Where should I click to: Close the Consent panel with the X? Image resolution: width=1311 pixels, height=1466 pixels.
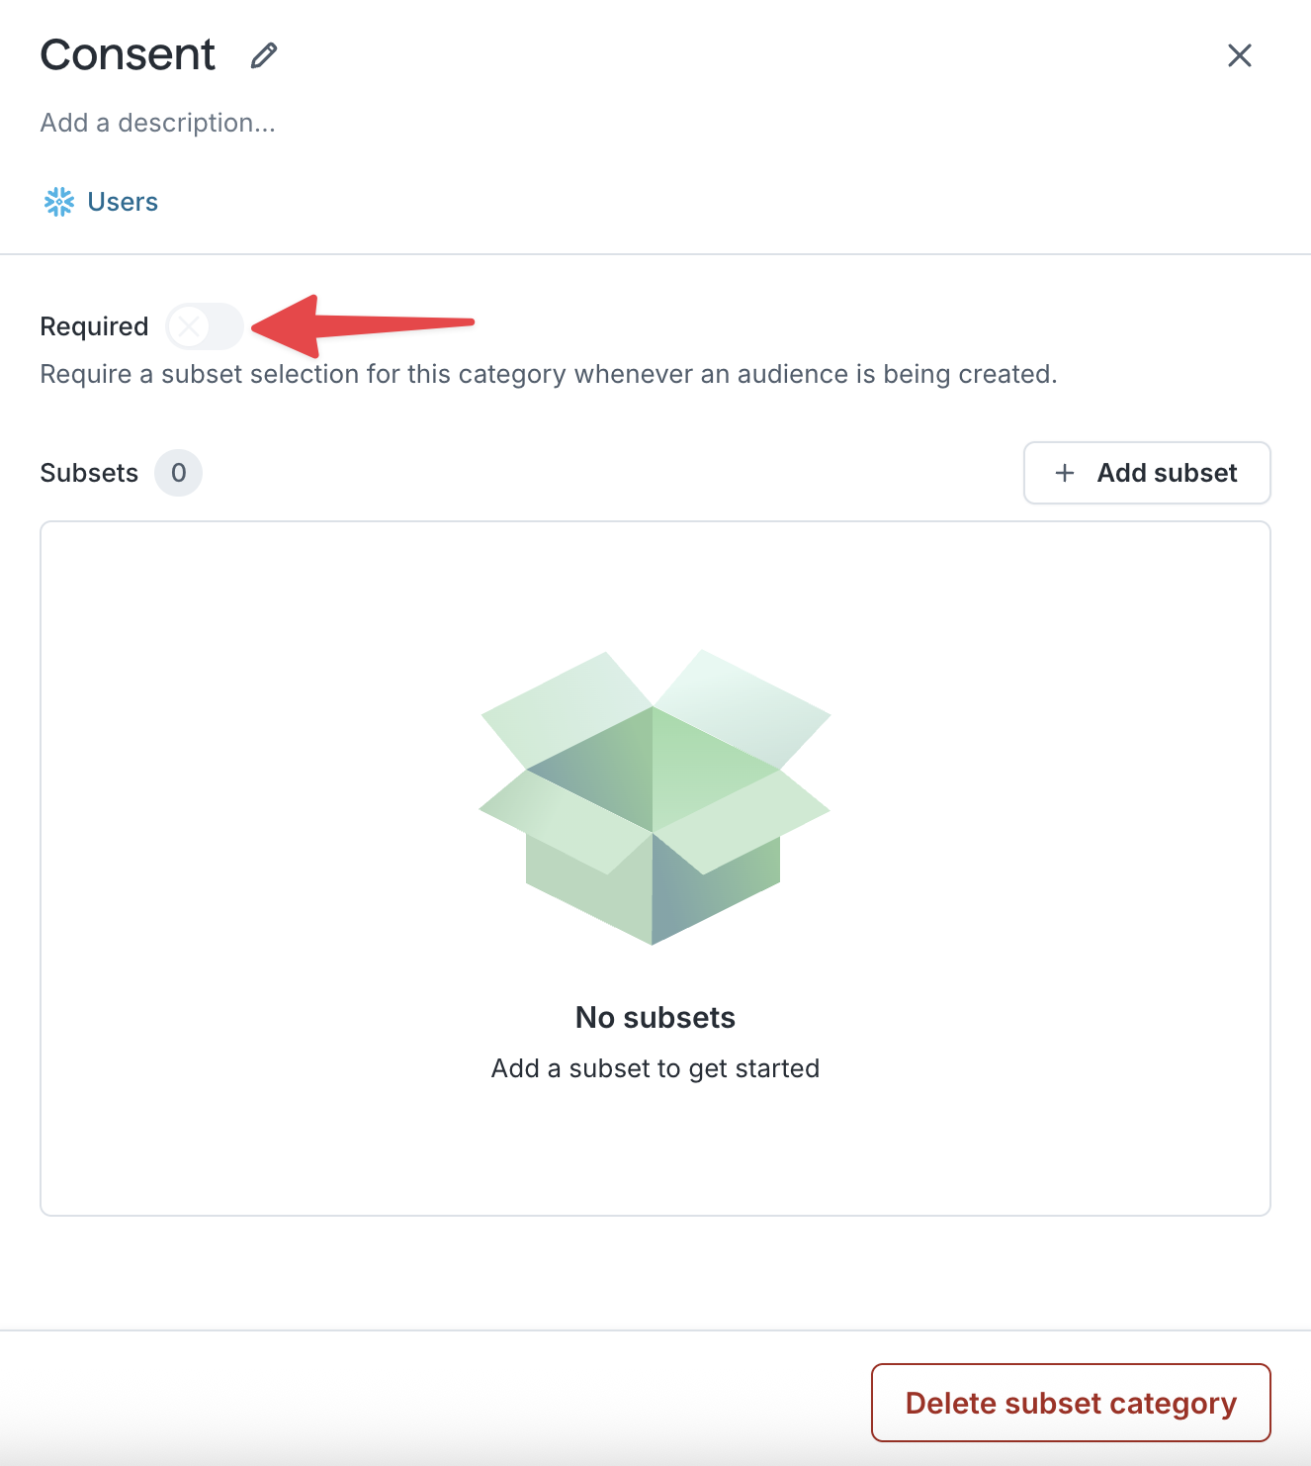pyautogui.click(x=1239, y=55)
